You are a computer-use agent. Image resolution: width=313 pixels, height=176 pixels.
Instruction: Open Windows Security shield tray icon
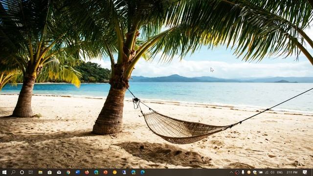pyautogui.click(x=255, y=172)
